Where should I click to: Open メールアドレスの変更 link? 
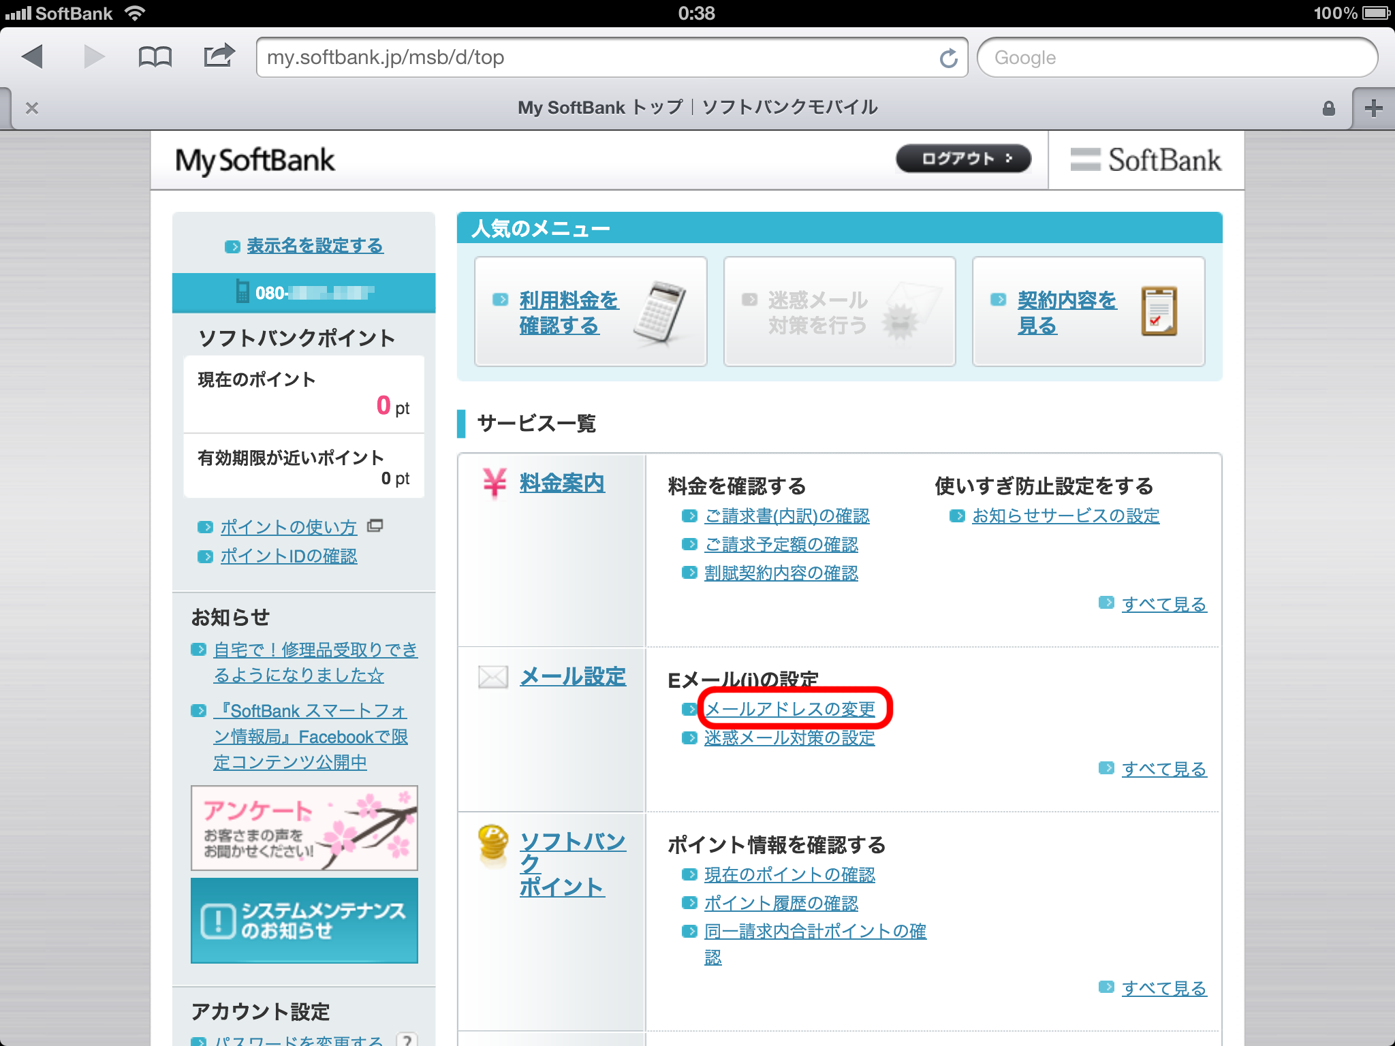789,709
